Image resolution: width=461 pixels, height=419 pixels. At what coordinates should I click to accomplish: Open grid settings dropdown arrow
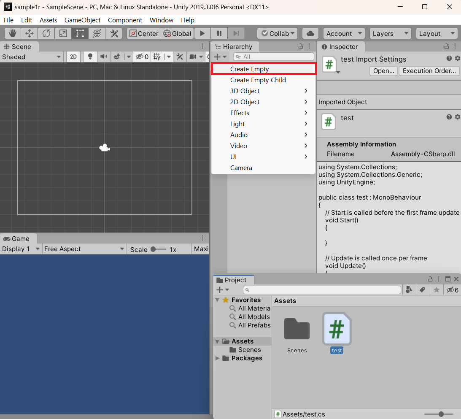click(169, 57)
